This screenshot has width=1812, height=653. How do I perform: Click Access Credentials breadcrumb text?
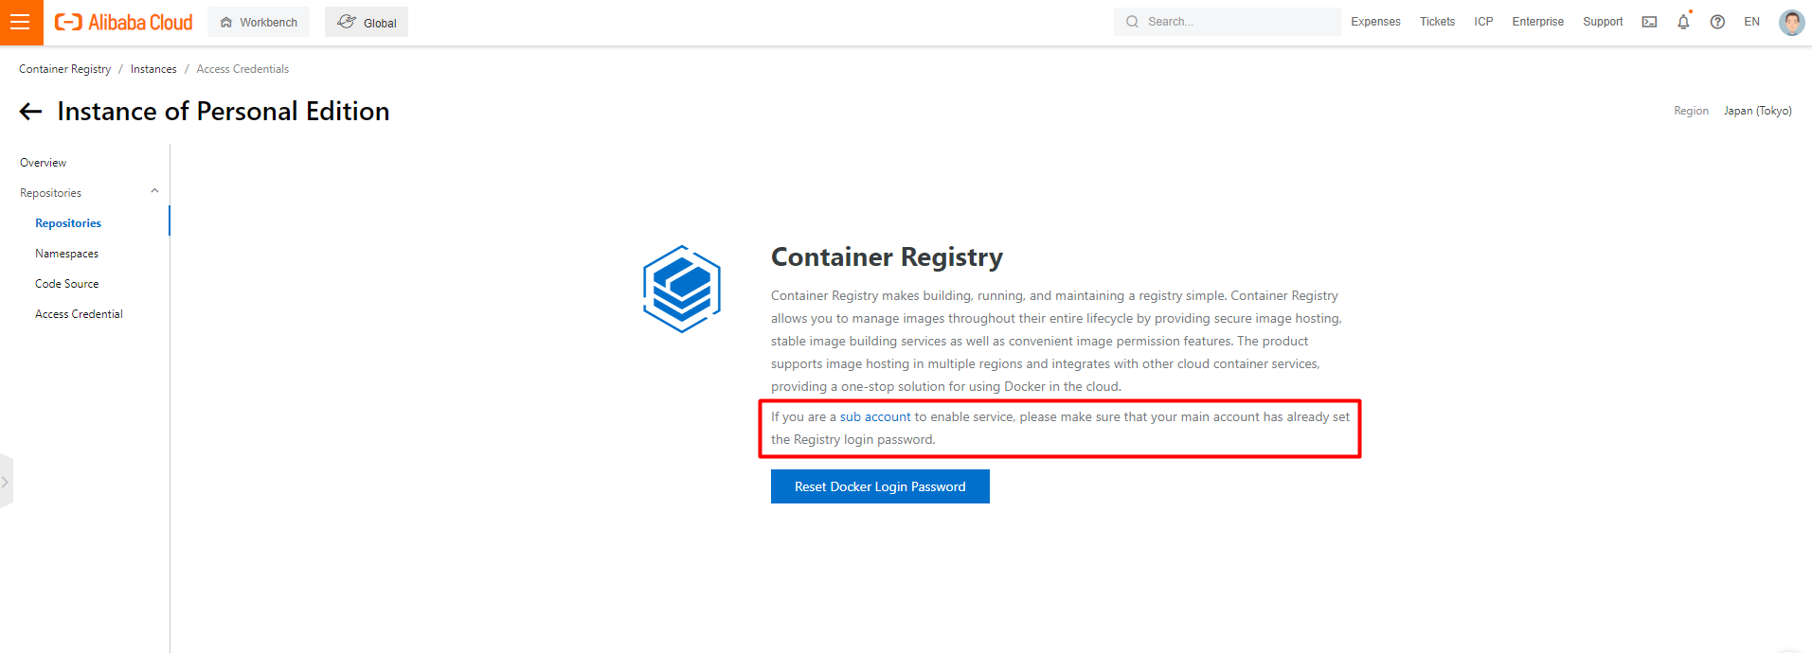point(242,69)
